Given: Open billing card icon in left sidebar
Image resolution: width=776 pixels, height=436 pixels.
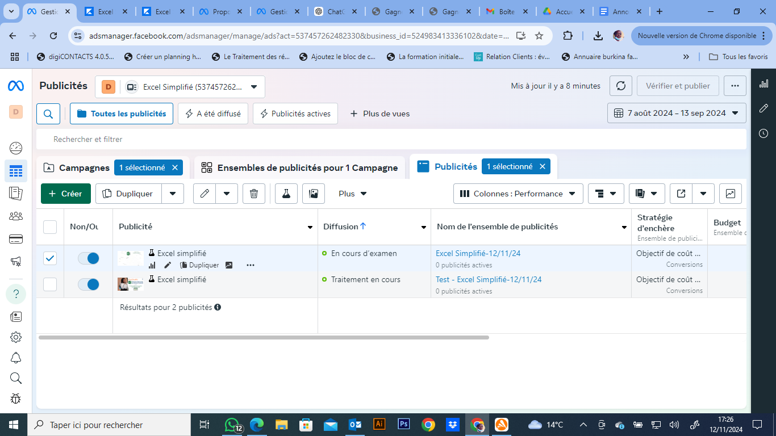Looking at the screenshot, I should pos(16,239).
